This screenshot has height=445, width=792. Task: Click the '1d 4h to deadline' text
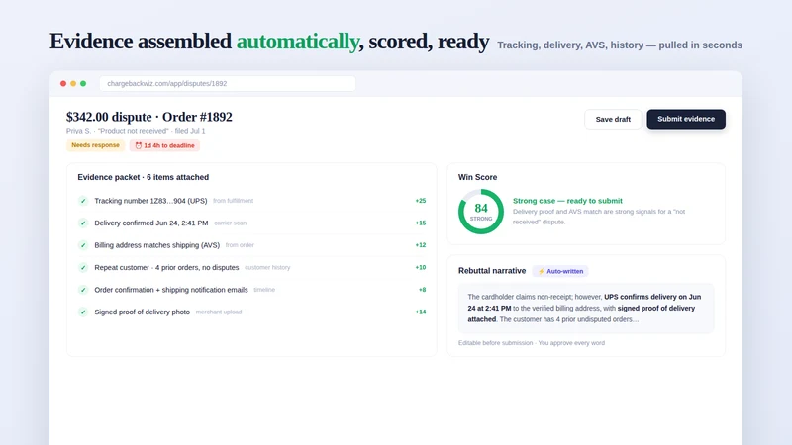pos(168,145)
